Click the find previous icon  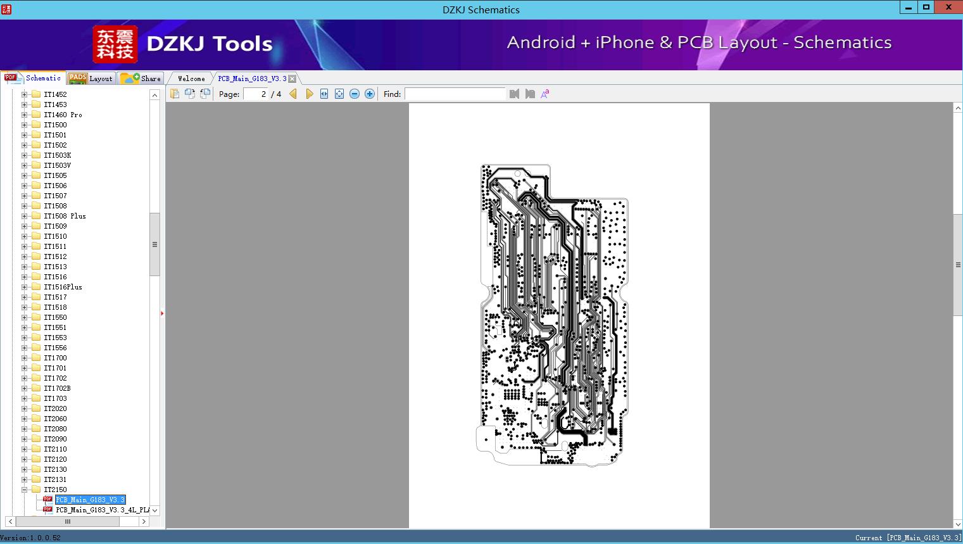[514, 94]
